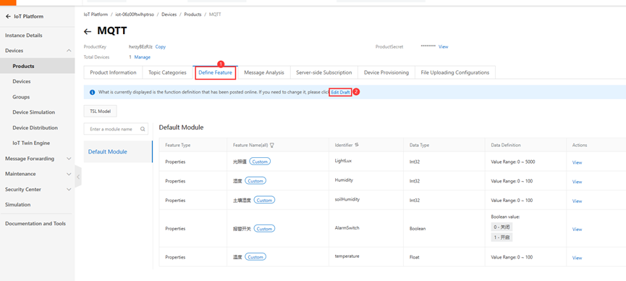Click the Boolean data type cell
This screenshot has width=626, height=281.
[417, 229]
